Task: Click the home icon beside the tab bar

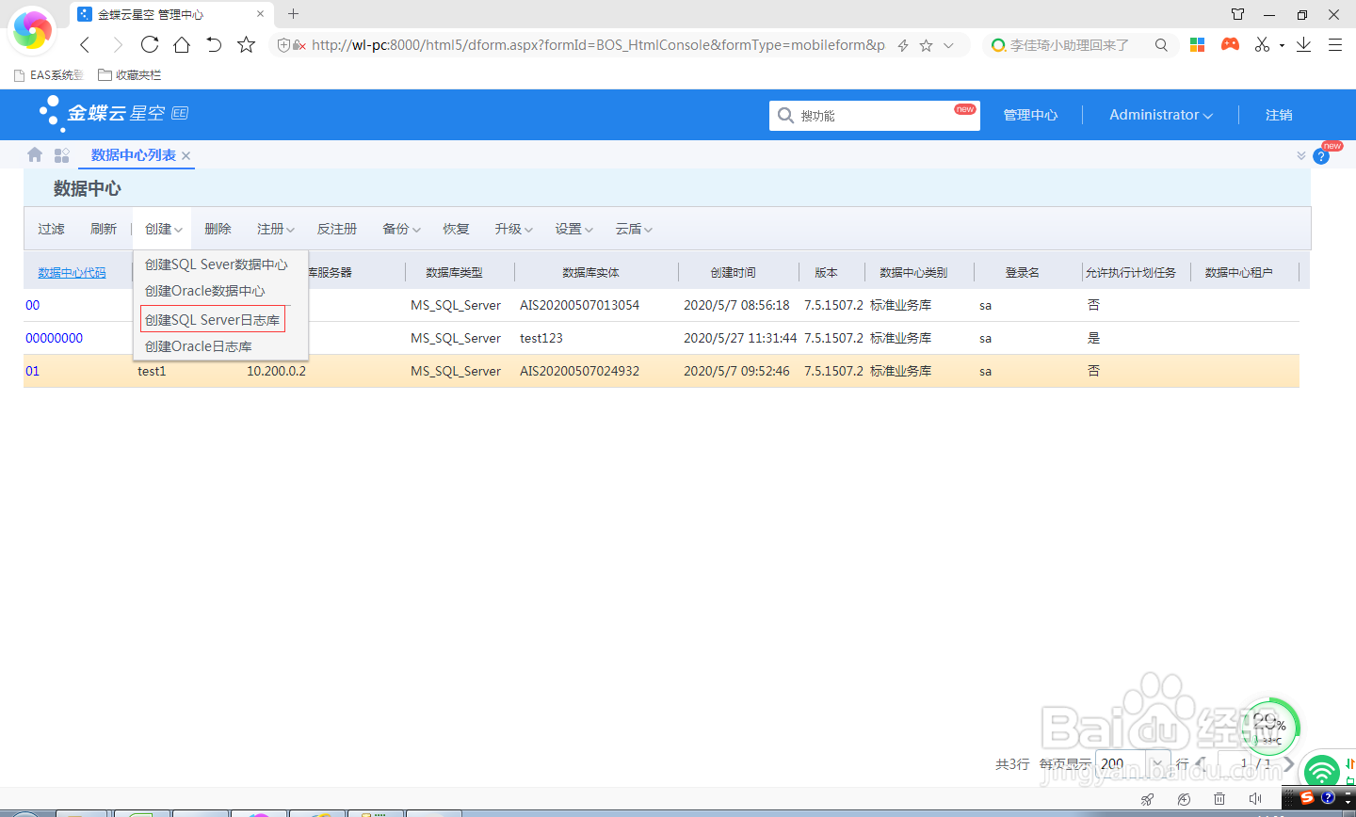Action: 34,155
